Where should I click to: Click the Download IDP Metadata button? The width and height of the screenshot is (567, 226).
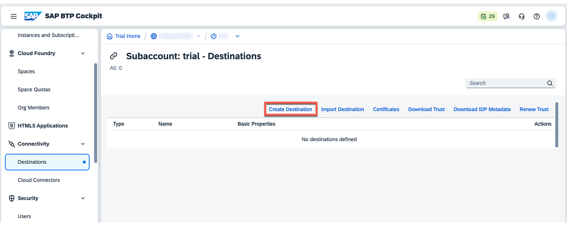pyautogui.click(x=482, y=109)
